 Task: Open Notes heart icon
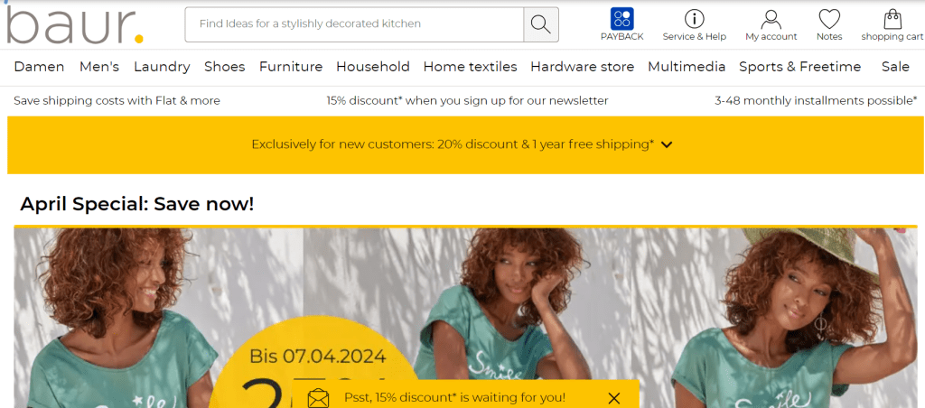click(829, 19)
